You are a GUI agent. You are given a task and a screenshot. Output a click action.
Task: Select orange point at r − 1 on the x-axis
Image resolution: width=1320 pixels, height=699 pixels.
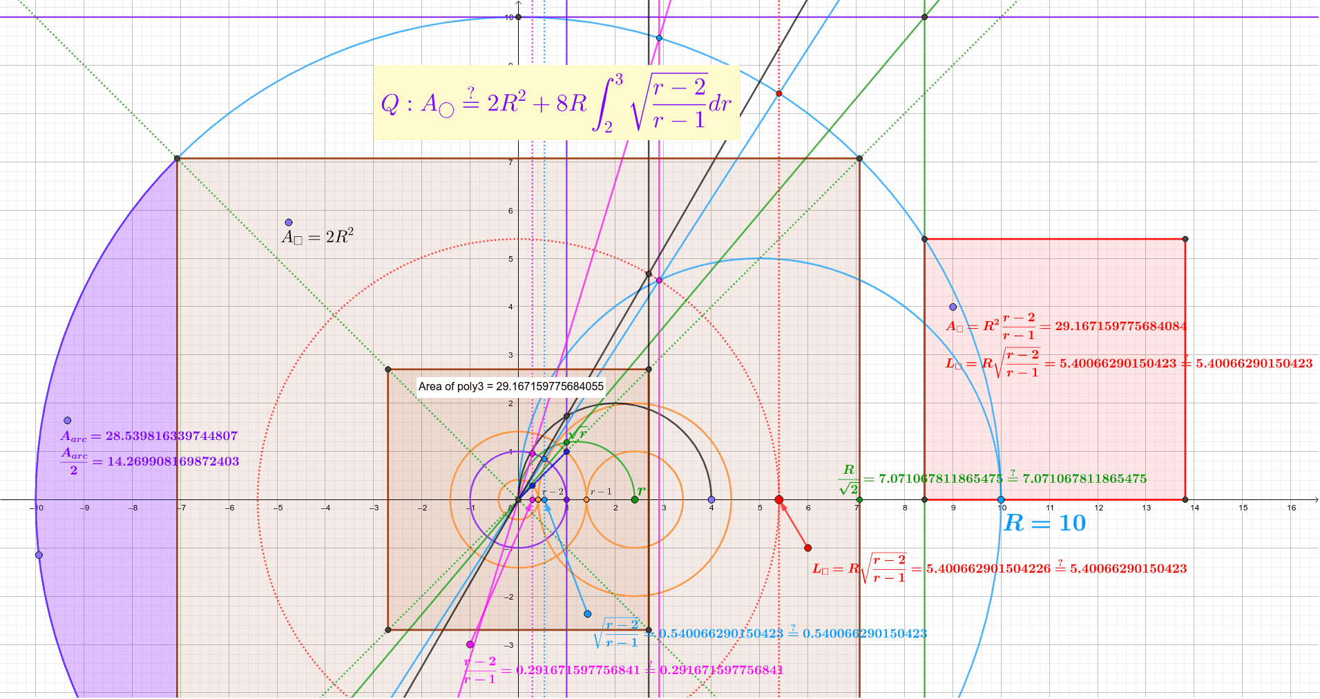point(586,499)
